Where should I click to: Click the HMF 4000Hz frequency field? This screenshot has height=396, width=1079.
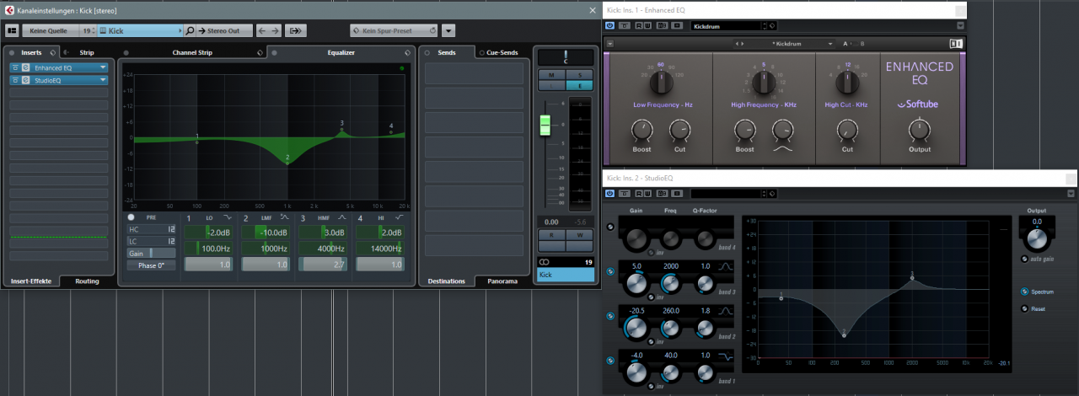(322, 249)
